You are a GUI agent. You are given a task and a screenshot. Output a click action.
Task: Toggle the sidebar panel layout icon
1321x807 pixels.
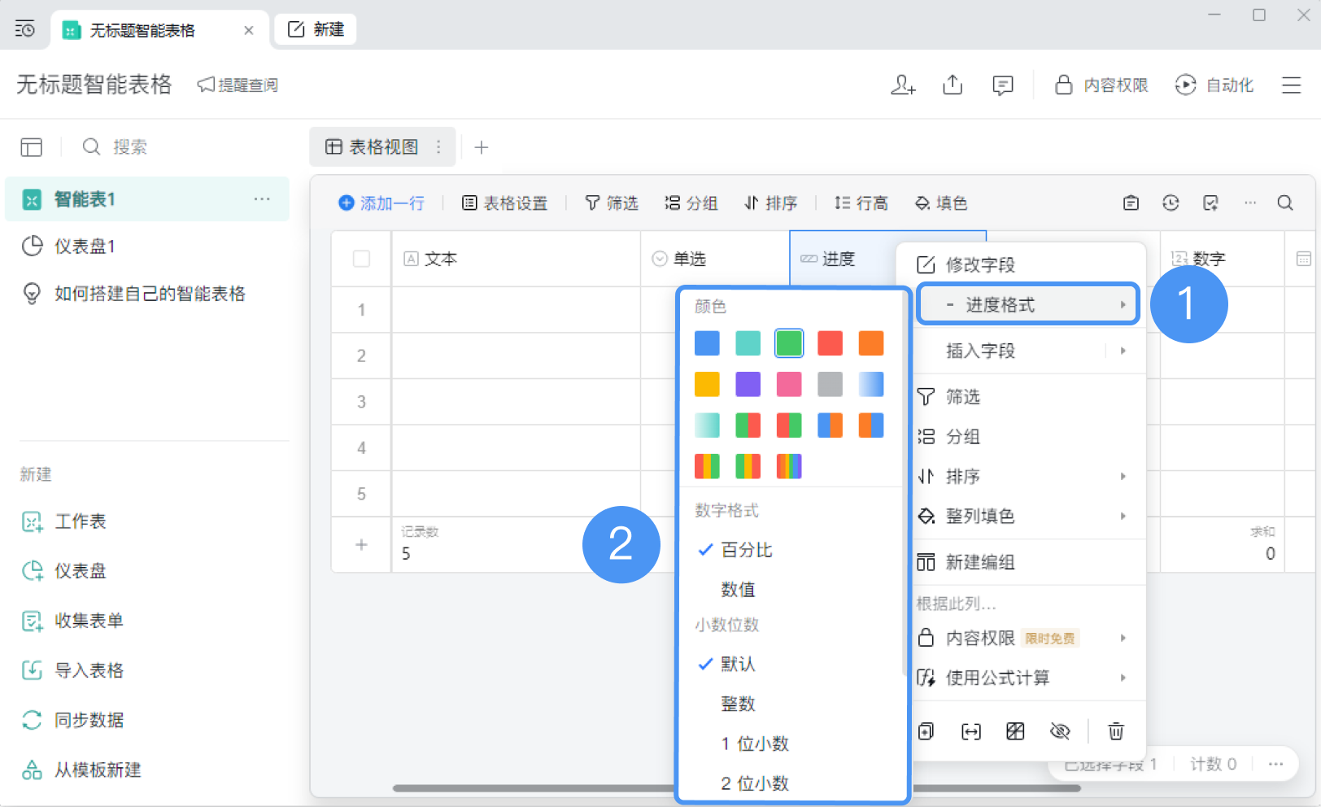(x=32, y=147)
